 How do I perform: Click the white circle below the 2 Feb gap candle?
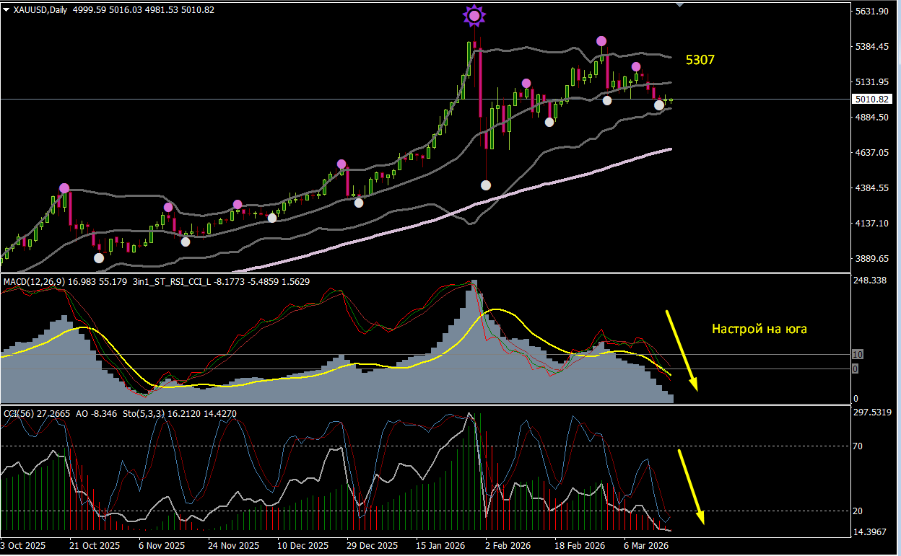point(485,185)
